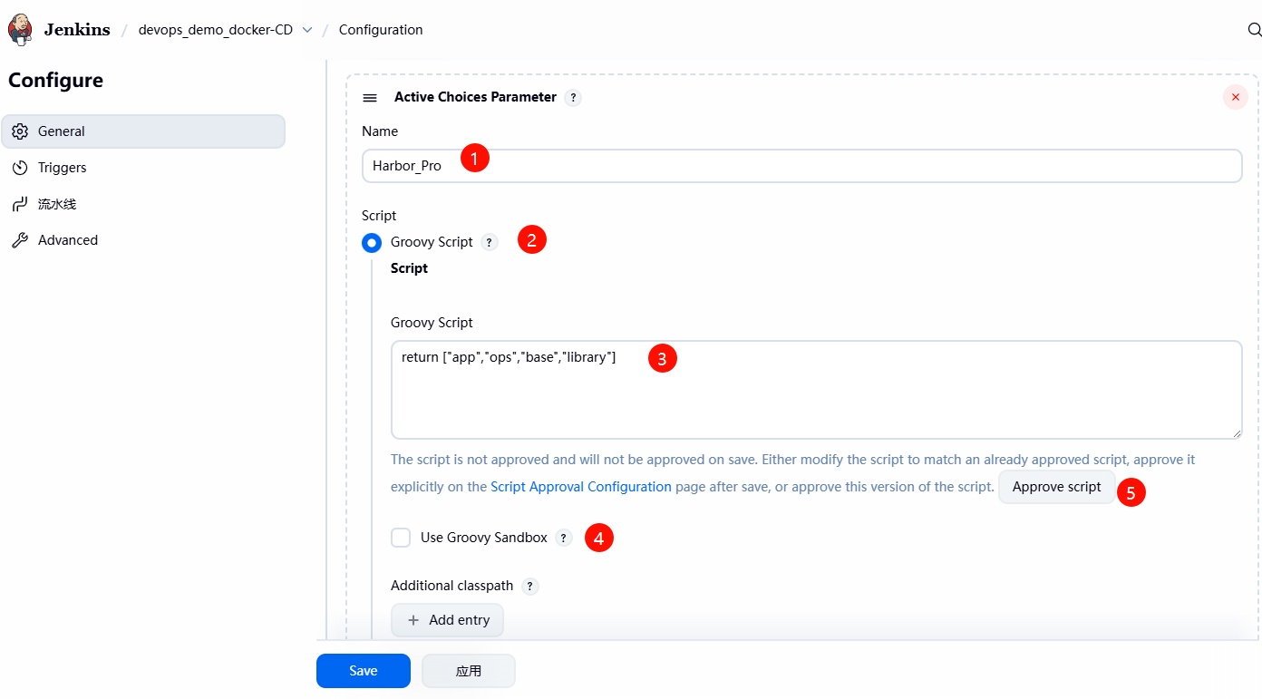
Task: Jump to the Advanced section
Action: click(68, 240)
